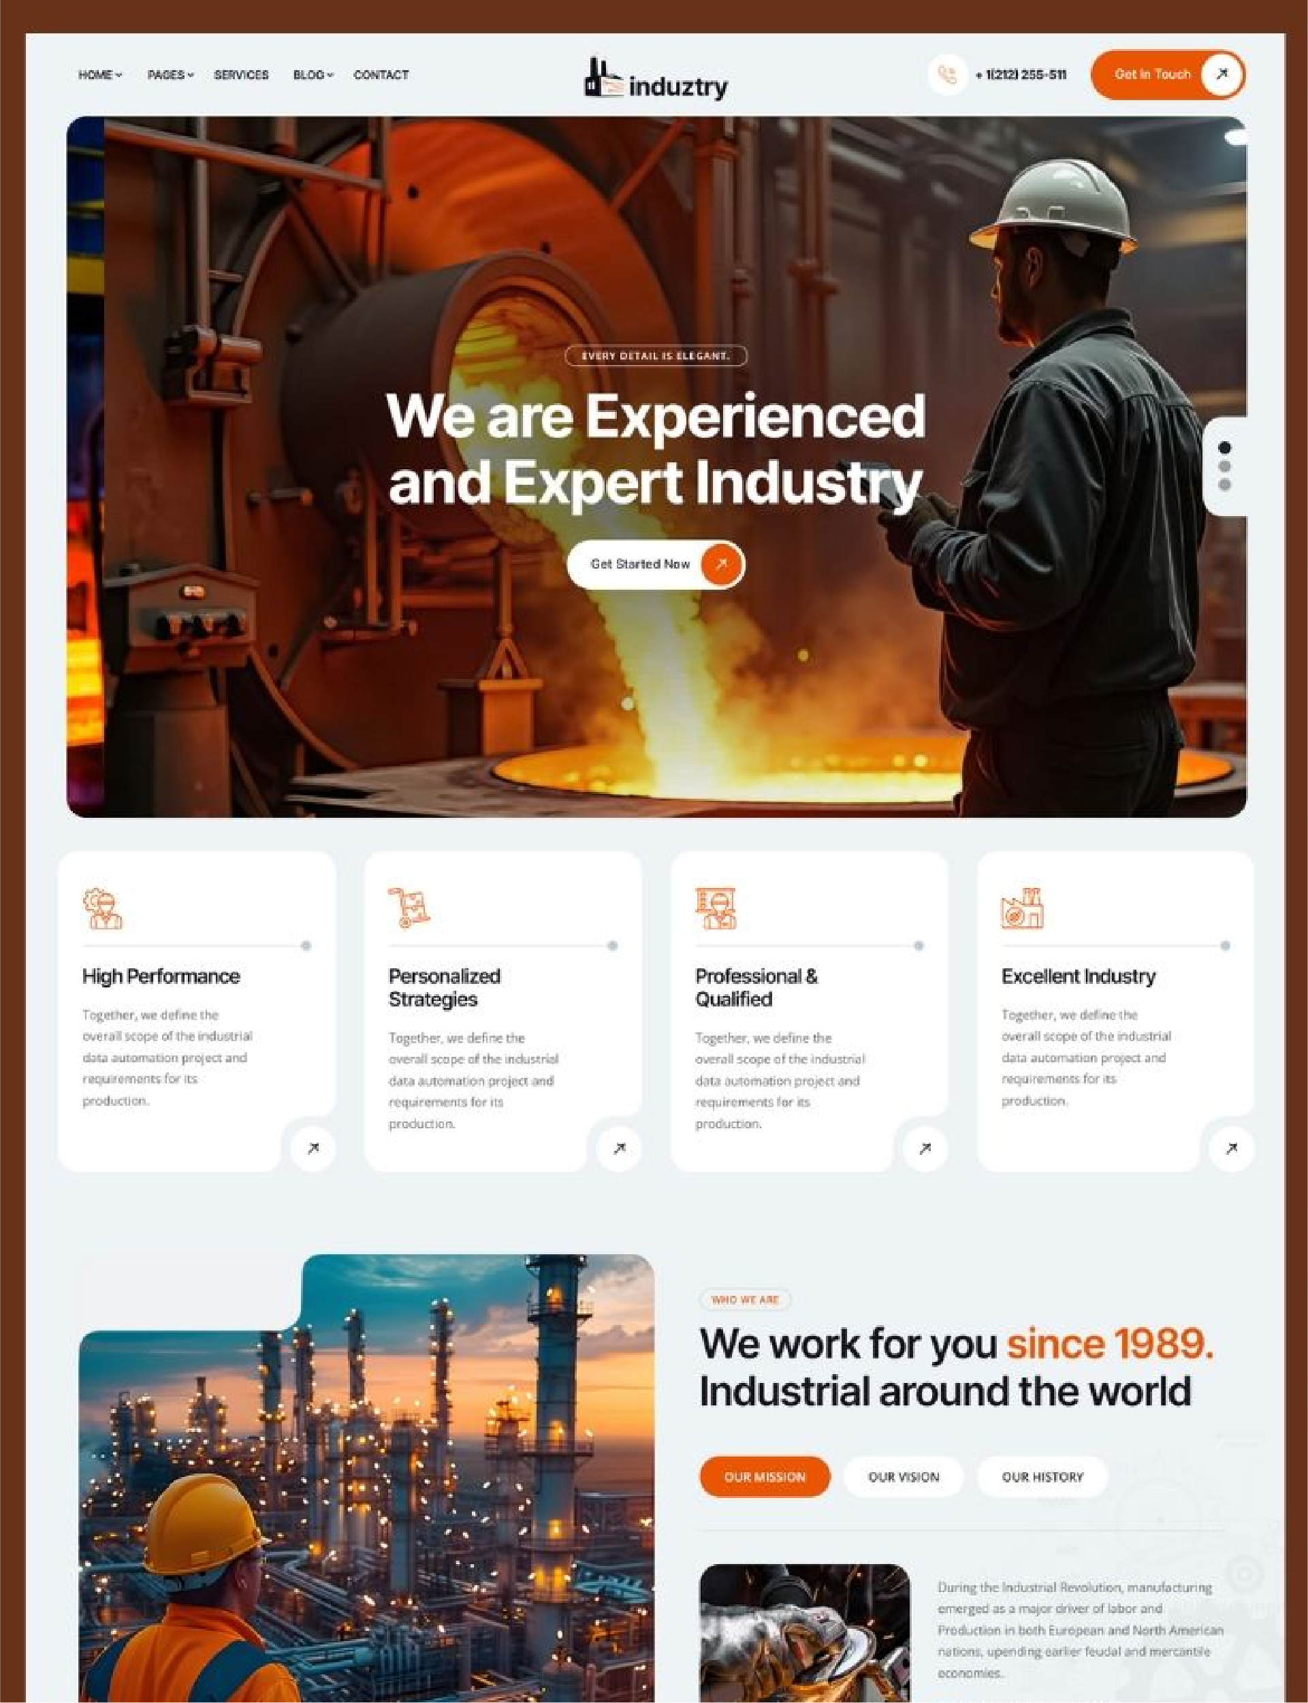1308x1703 pixels.
Task: Open the SERVICES menu item
Action: point(240,75)
